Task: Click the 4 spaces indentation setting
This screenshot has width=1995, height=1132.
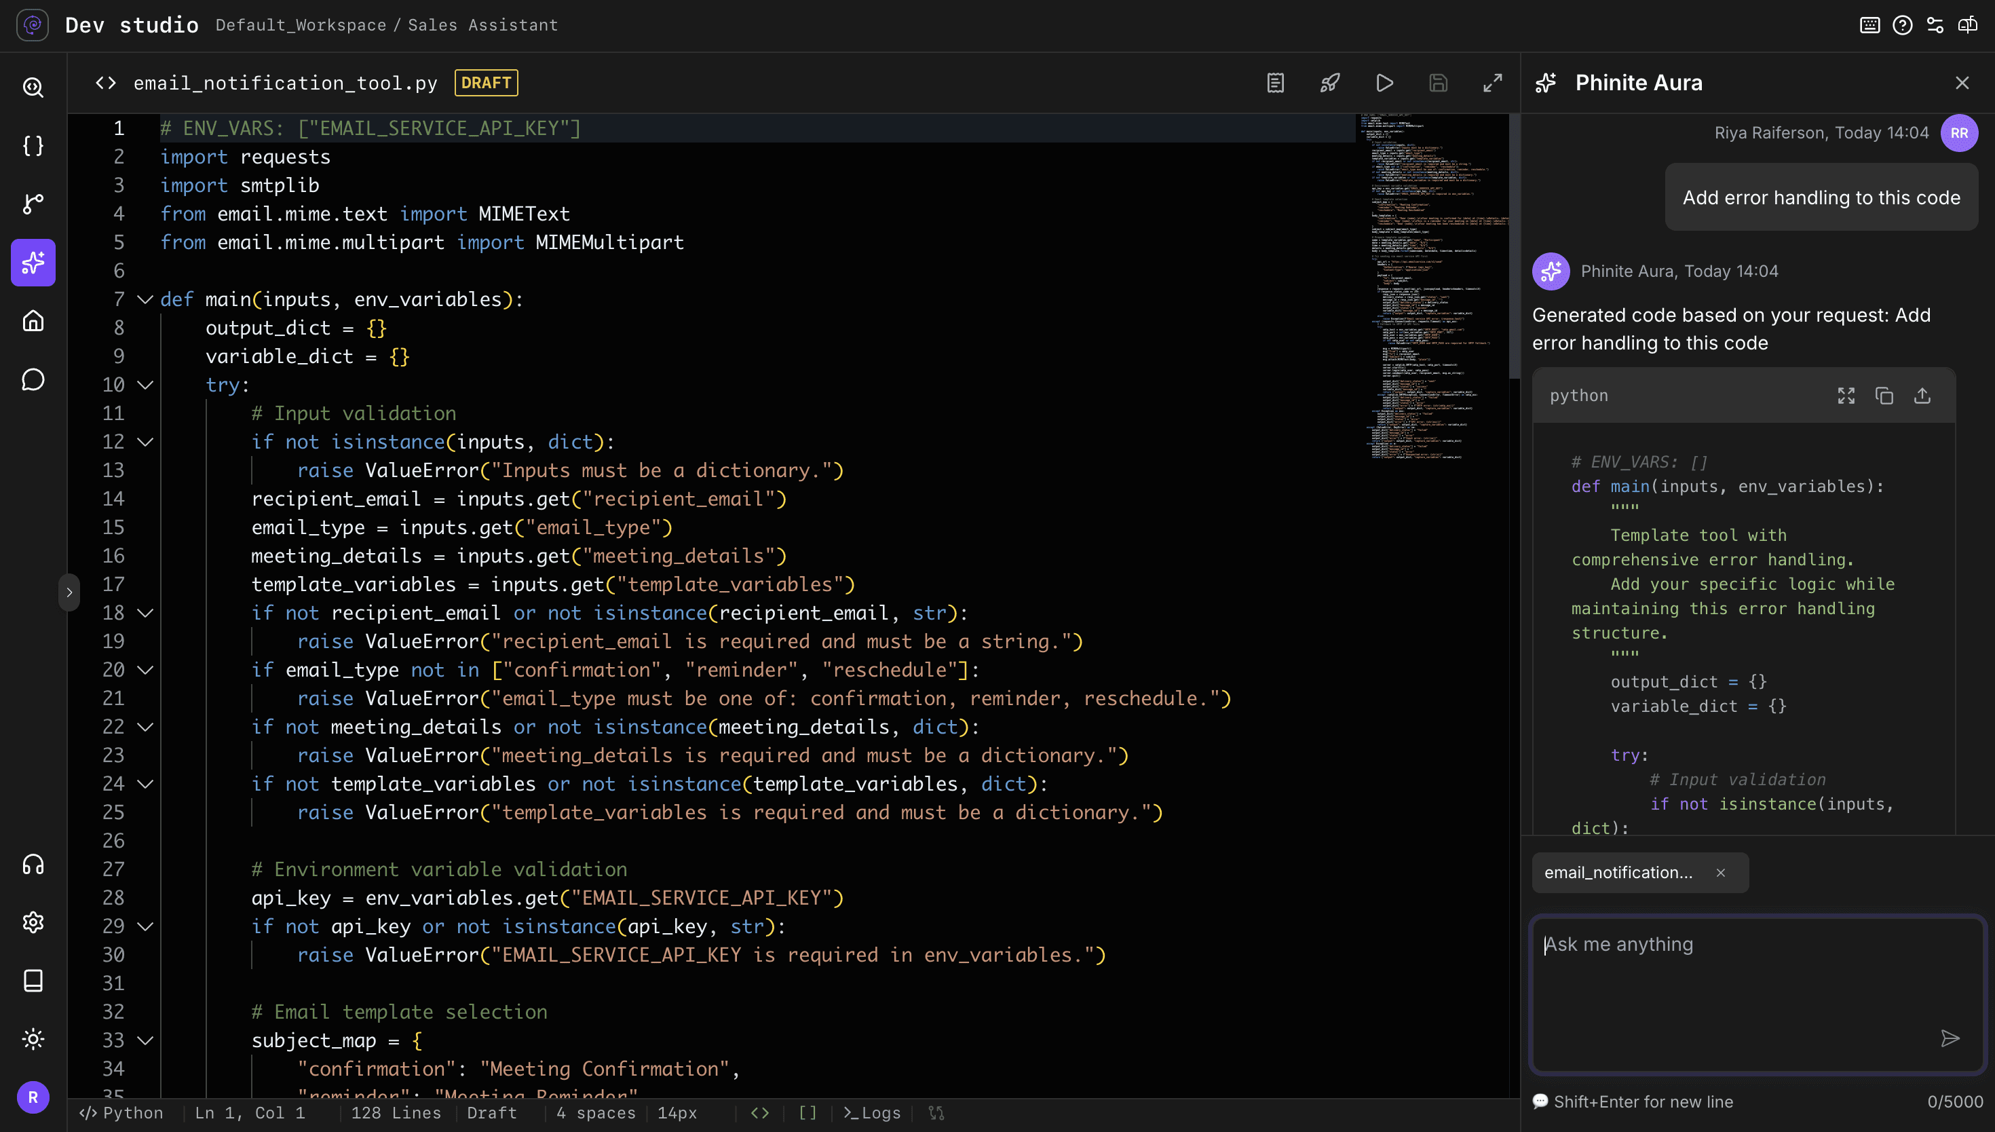Action: (596, 1114)
